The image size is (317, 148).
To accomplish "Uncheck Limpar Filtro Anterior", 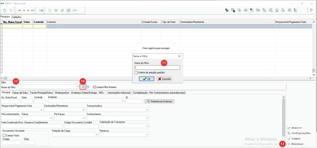I will click(94, 87).
